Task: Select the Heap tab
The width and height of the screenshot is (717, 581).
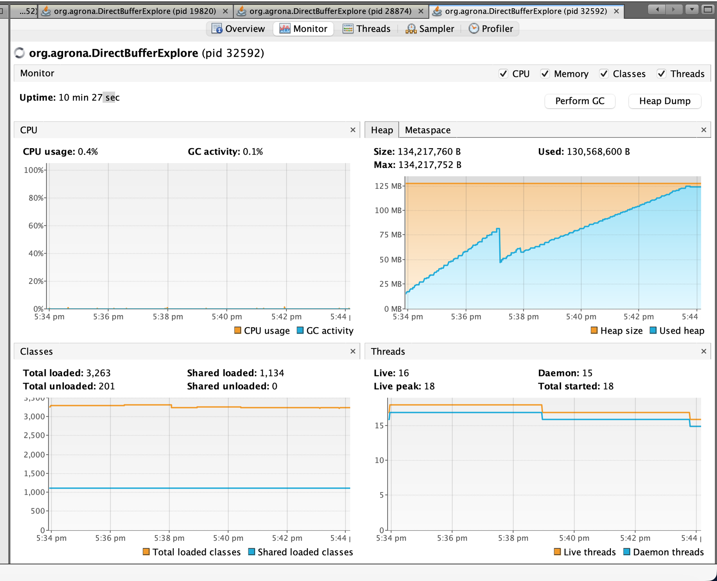Action: pos(382,130)
